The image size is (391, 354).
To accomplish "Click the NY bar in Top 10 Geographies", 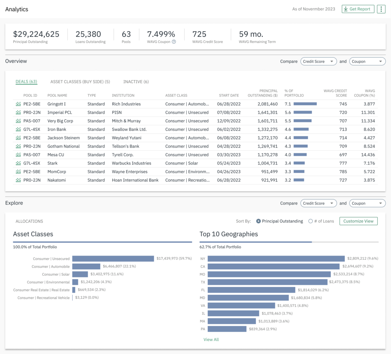I will point(276,259).
